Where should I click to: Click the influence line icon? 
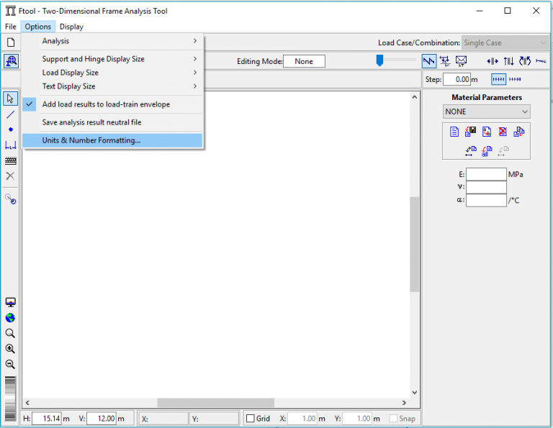coord(445,61)
